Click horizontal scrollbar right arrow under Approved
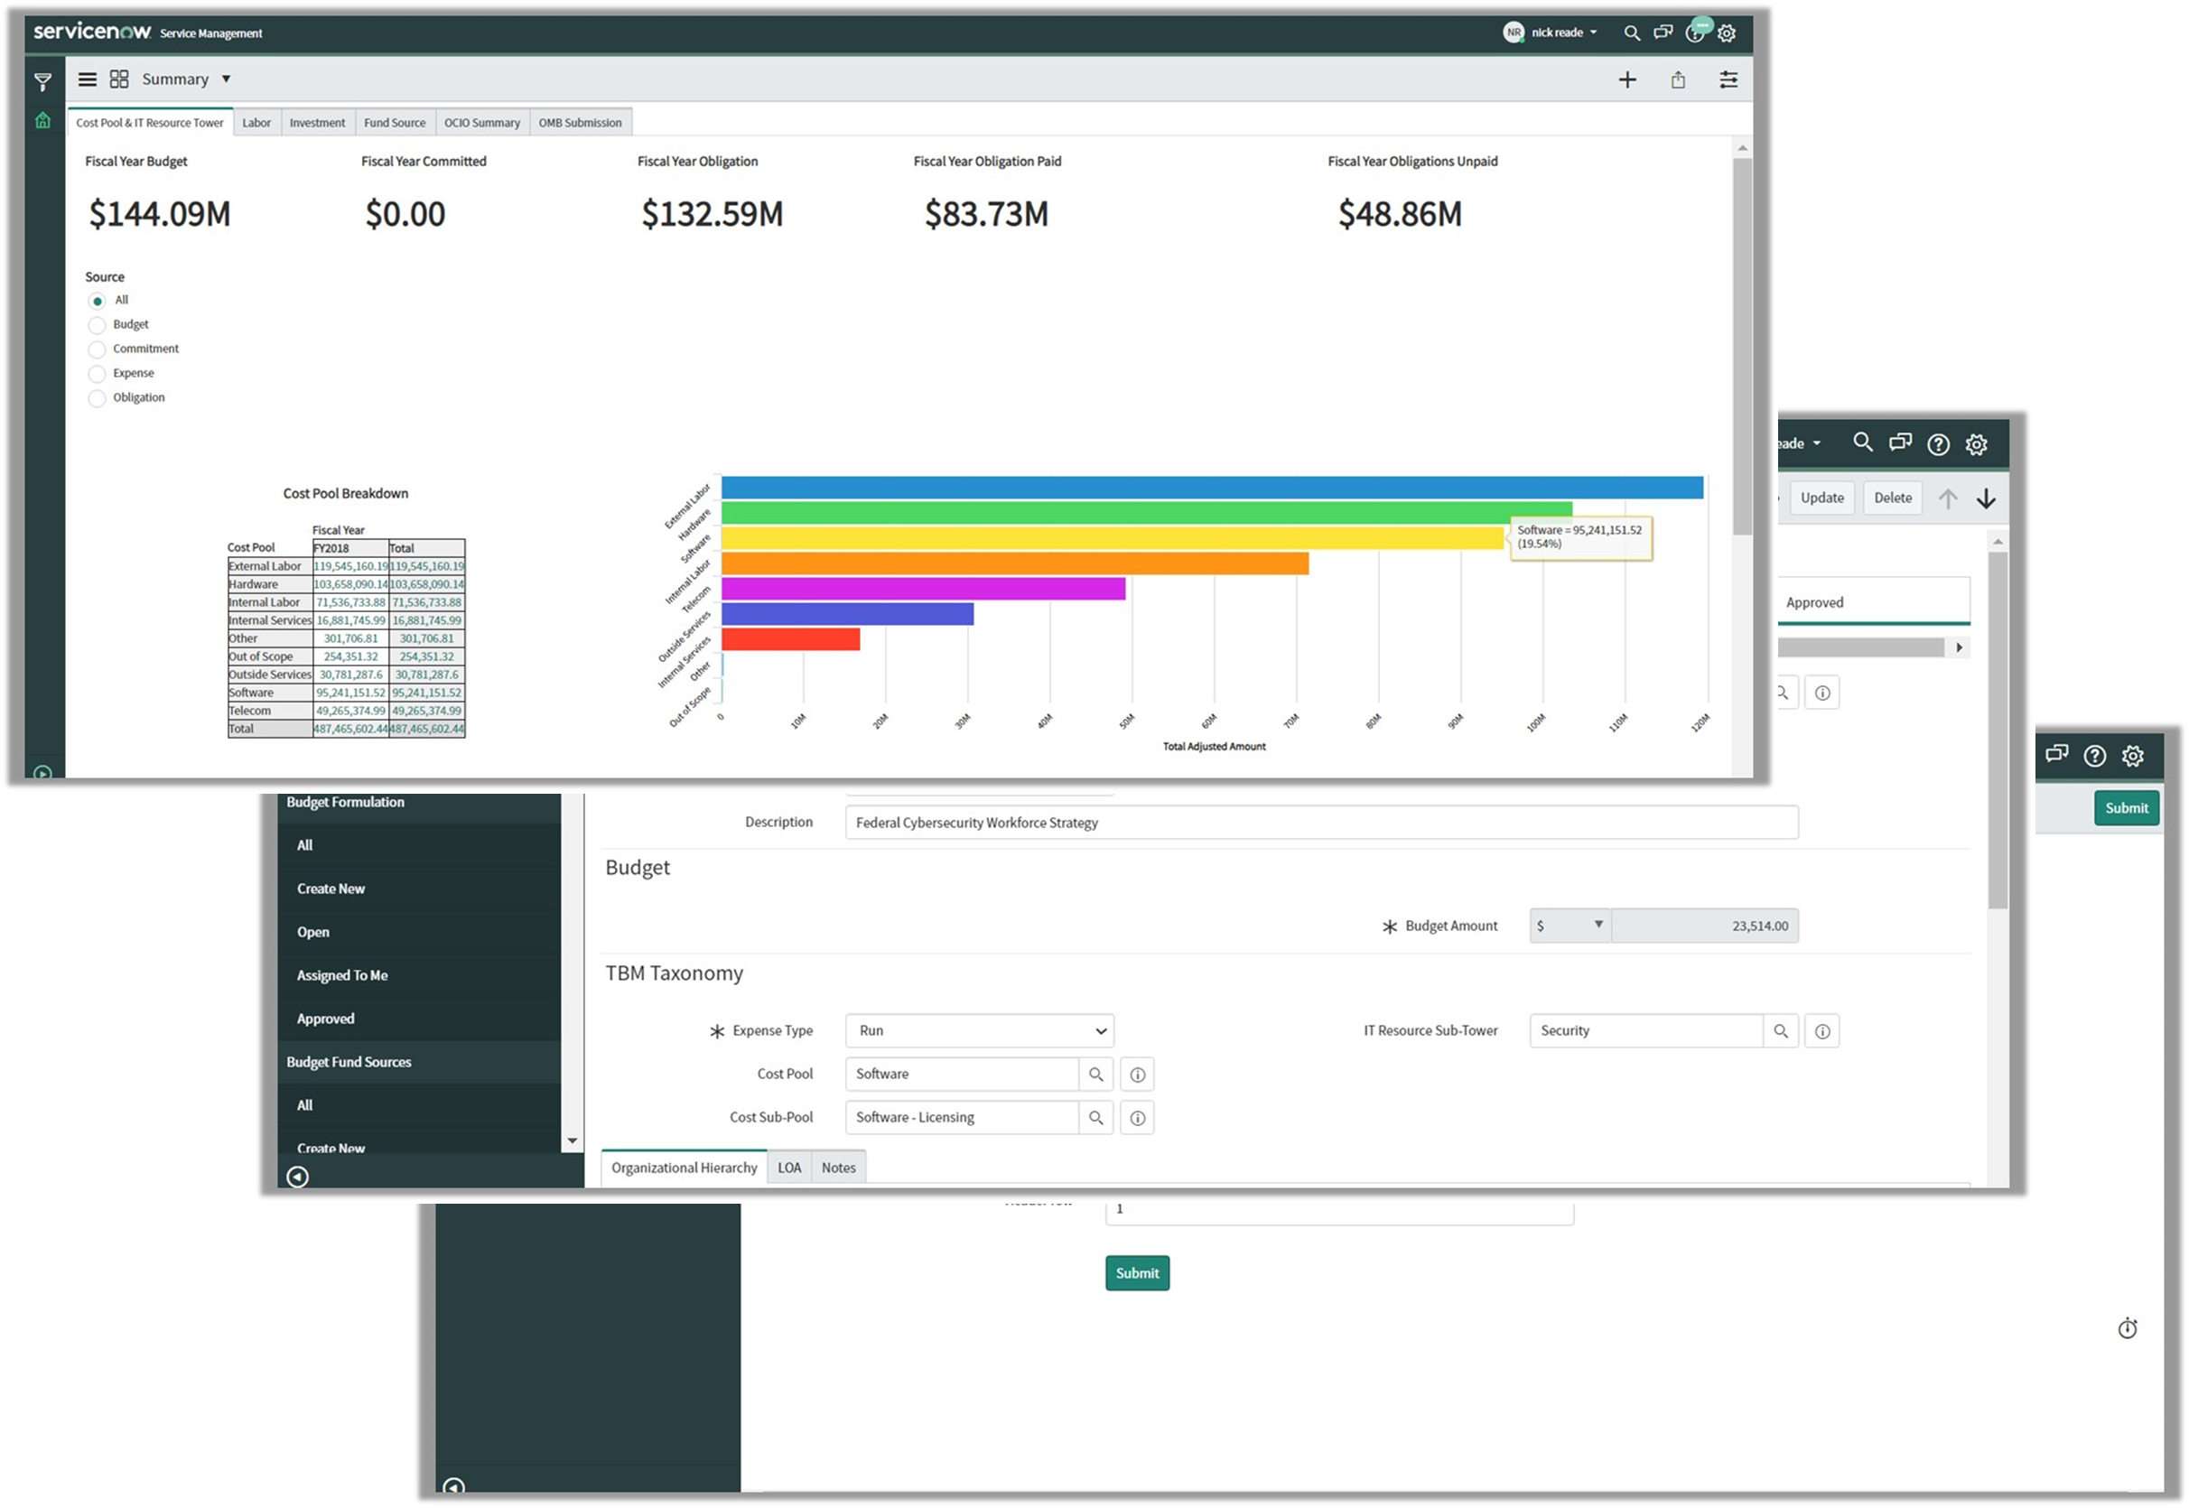 1961,648
